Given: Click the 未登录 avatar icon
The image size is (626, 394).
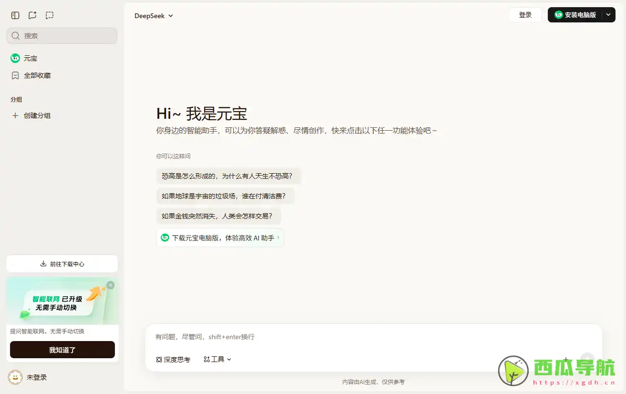Looking at the screenshot, I should click(x=15, y=377).
